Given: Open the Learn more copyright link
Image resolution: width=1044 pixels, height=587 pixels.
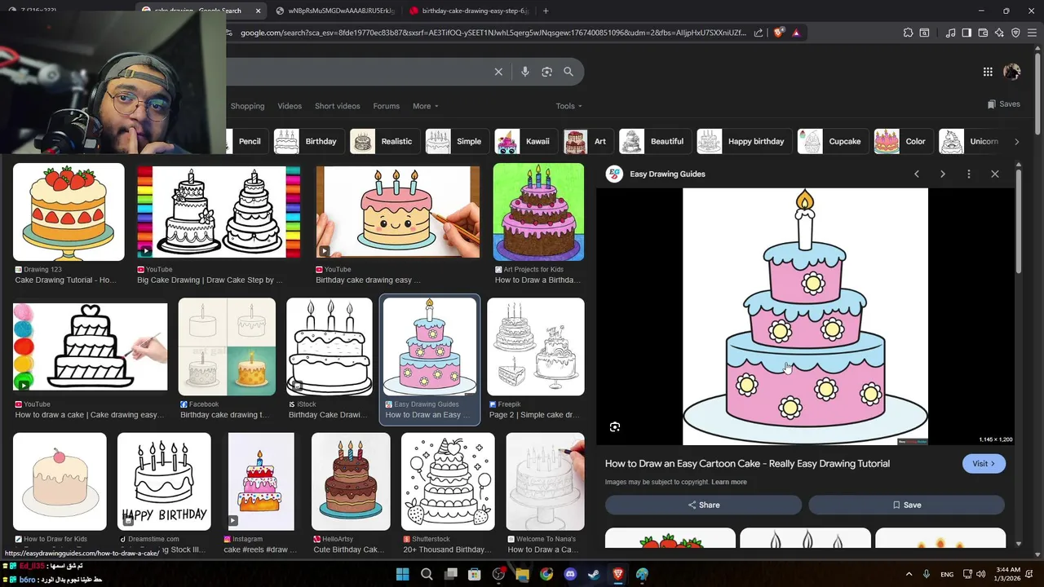Looking at the screenshot, I should pos(729,482).
